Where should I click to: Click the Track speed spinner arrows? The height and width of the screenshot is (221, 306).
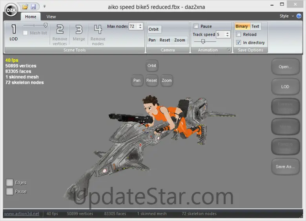click(228, 35)
